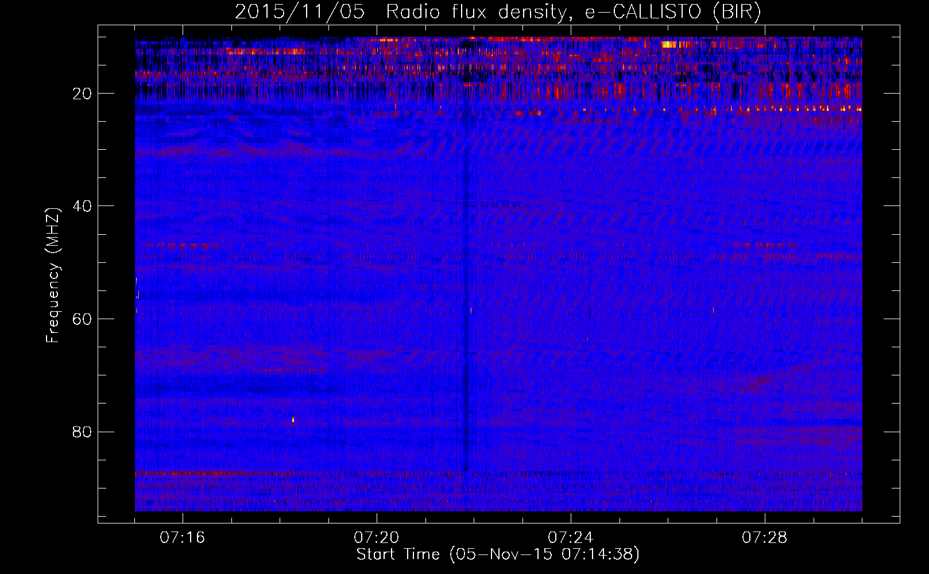Click the 20 MHz frequency tick label
The height and width of the screenshot is (574, 929).
click(x=82, y=94)
